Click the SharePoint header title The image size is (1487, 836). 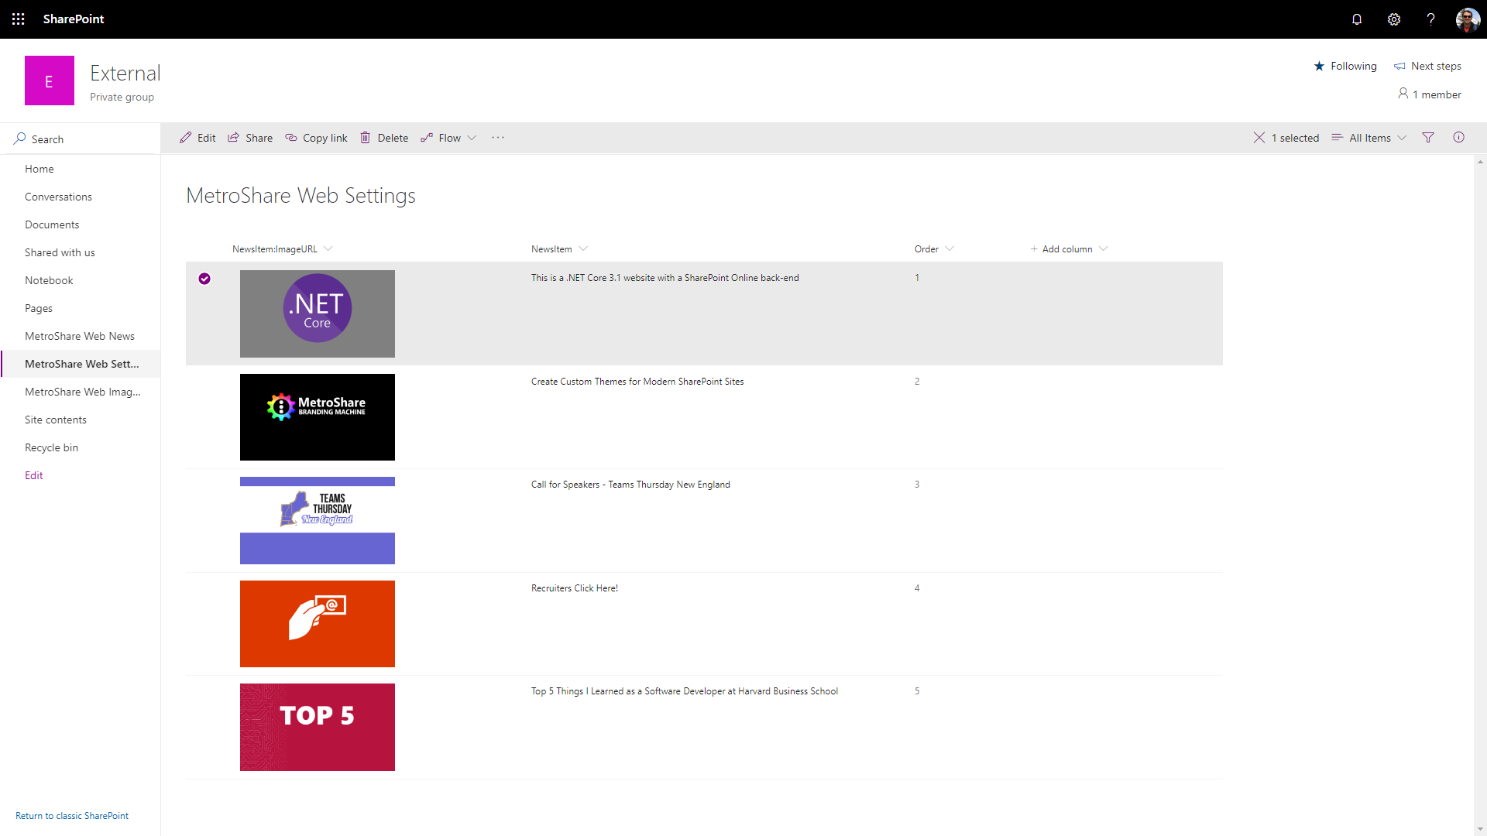74,19
